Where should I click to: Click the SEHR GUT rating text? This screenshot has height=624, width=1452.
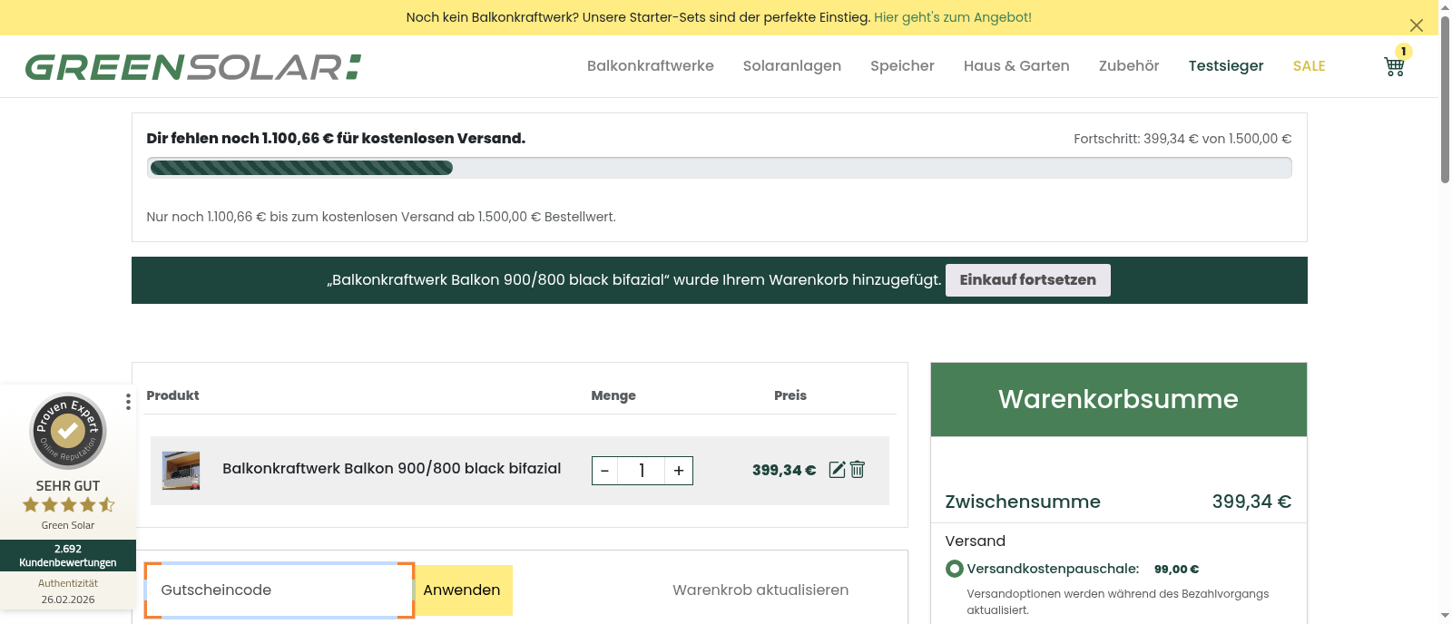[x=68, y=486]
